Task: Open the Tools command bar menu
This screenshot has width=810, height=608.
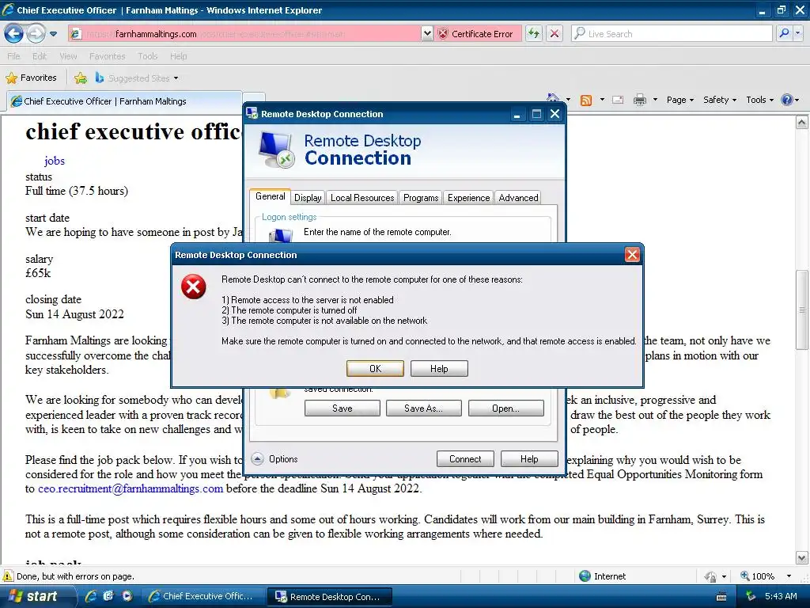Action: point(759,100)
